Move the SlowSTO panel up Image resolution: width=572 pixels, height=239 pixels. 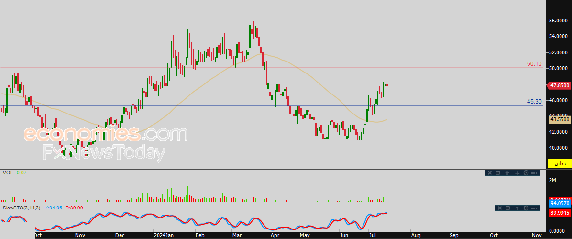(517, 208)
